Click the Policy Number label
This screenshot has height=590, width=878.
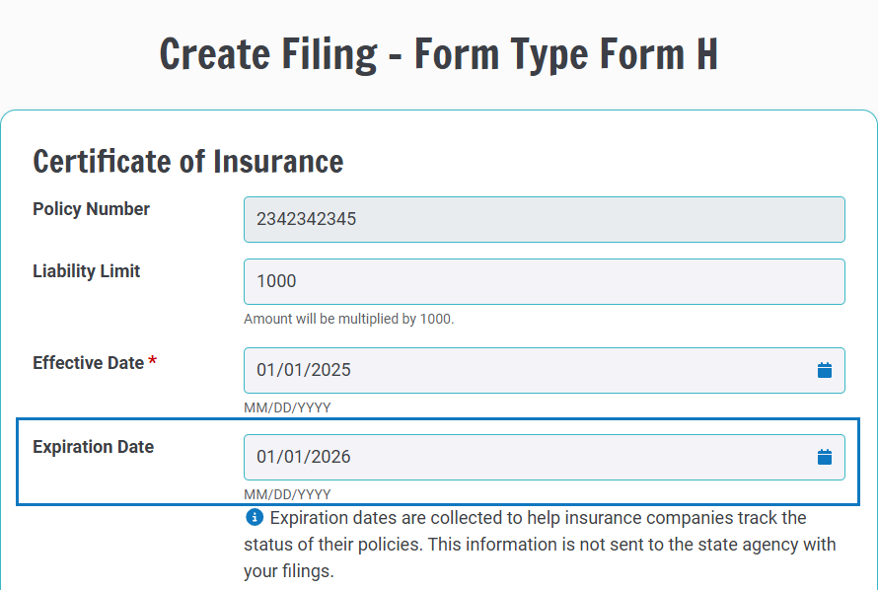[92, 209]
